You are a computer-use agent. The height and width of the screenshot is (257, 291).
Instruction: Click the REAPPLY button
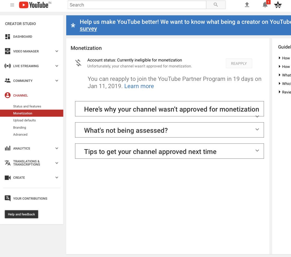[x=239, y=63]
